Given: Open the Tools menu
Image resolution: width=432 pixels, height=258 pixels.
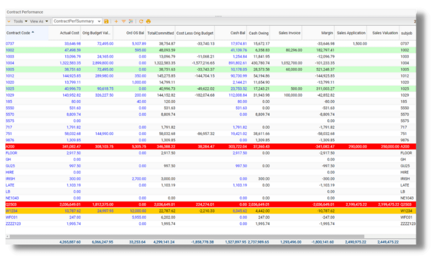Looking at the screenshot, I should pyautogui.click(x=19, y=21).
